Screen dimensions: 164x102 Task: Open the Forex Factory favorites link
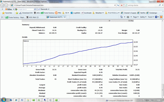tap(47, 13)
